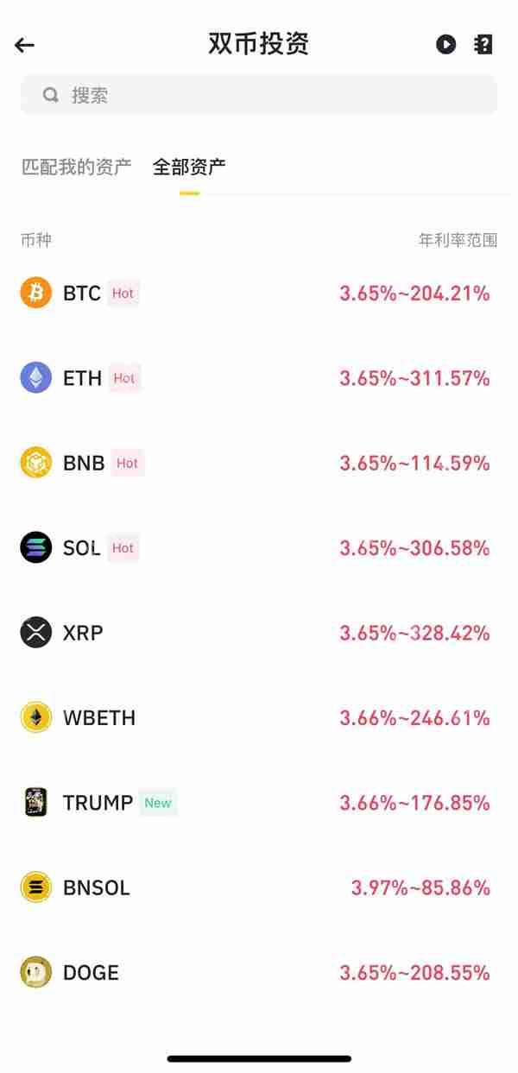
Task: Click the DOGE coin icon
Action: (x=35, y=972)
